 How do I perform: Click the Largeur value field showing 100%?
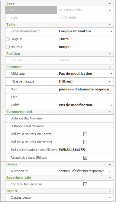point(85,39)
